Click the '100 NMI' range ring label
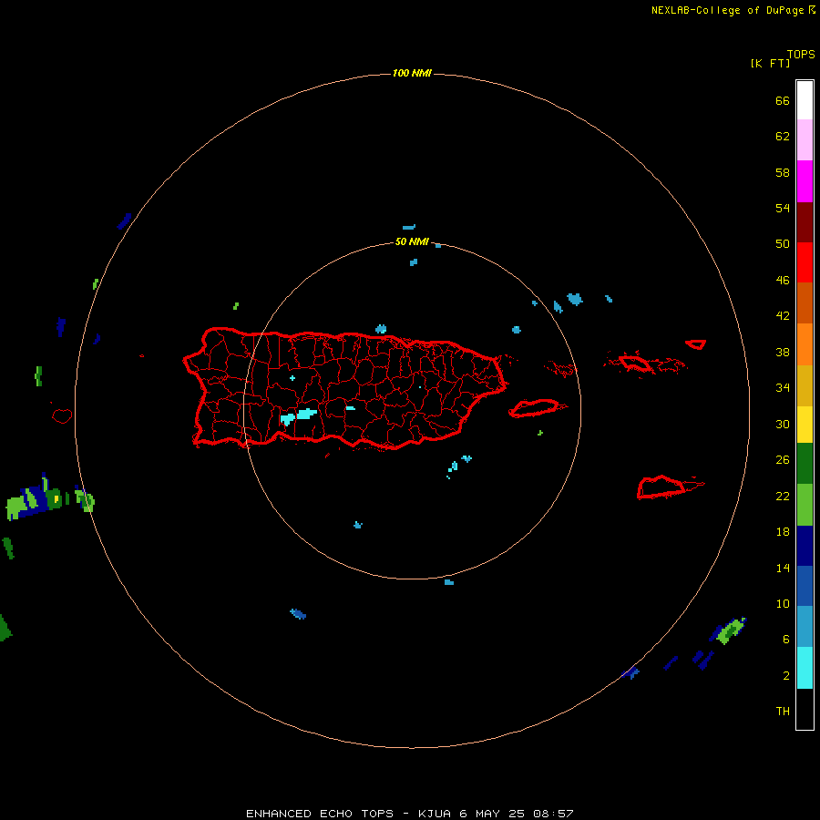 point(412,73)
